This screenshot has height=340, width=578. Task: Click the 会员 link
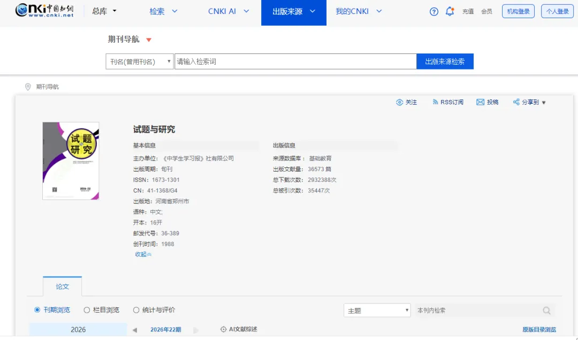pos(486,11)
